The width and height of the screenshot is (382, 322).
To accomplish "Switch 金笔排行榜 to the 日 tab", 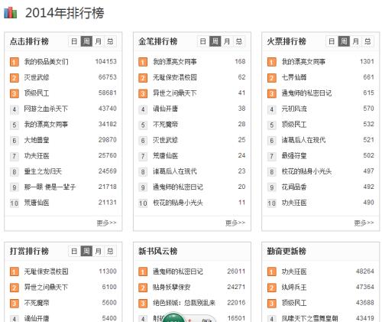I will (203, 41).
